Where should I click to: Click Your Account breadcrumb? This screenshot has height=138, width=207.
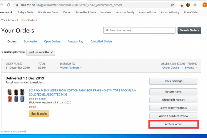click(x=10, y=20)
